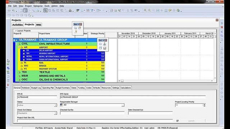Click the Add icon atop right command bar
Image resolution: width=230 pixels, height=129 pixels.
pyautogui.click(x=222, y=23)
